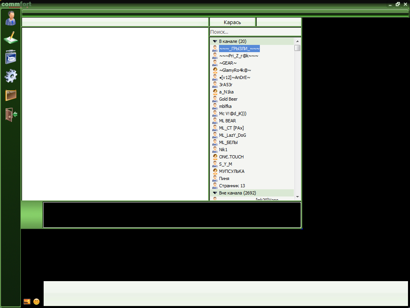
Task: Open settings via the gear icon
Action: click(11, 76)
